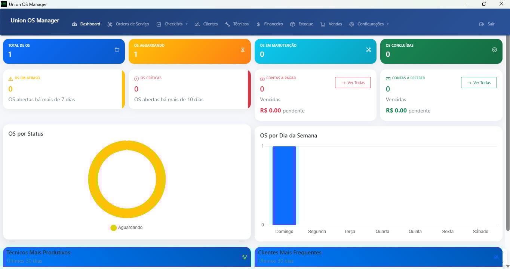Expand the Checklists dropdown menu
Screen dimensions: 510x269
point(172,24)
